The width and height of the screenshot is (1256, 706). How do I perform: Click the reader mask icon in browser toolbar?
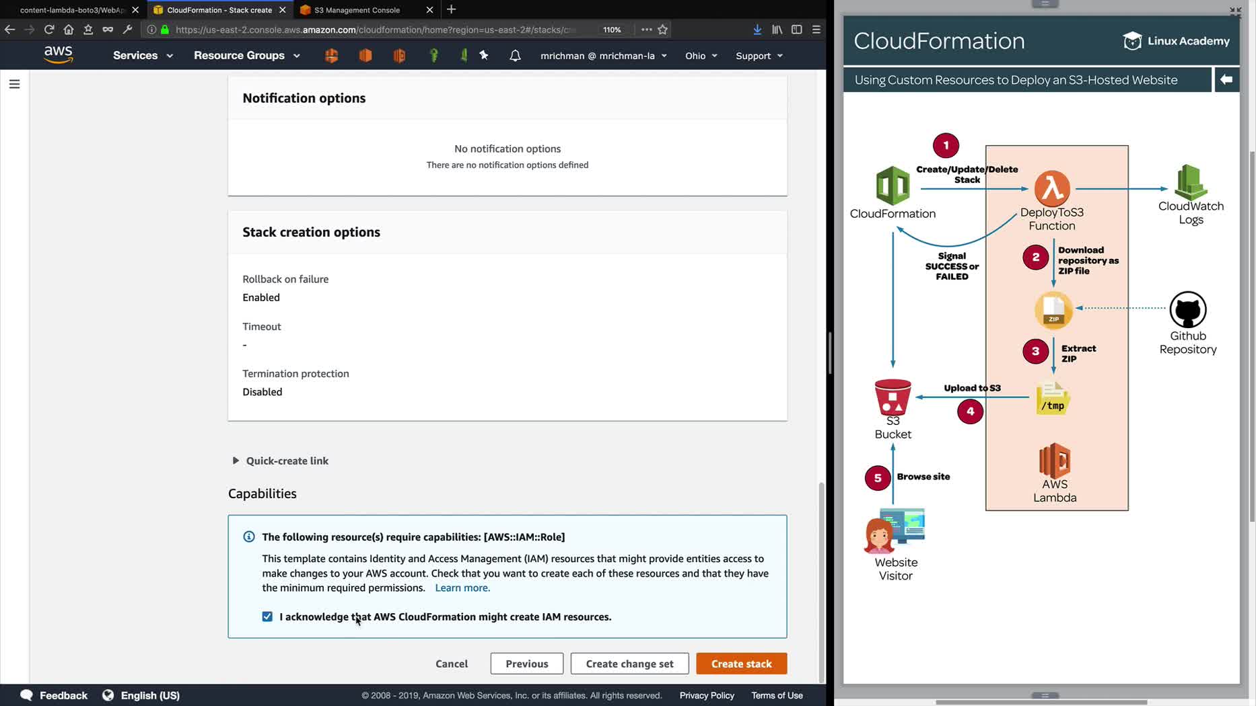[108, 30]
